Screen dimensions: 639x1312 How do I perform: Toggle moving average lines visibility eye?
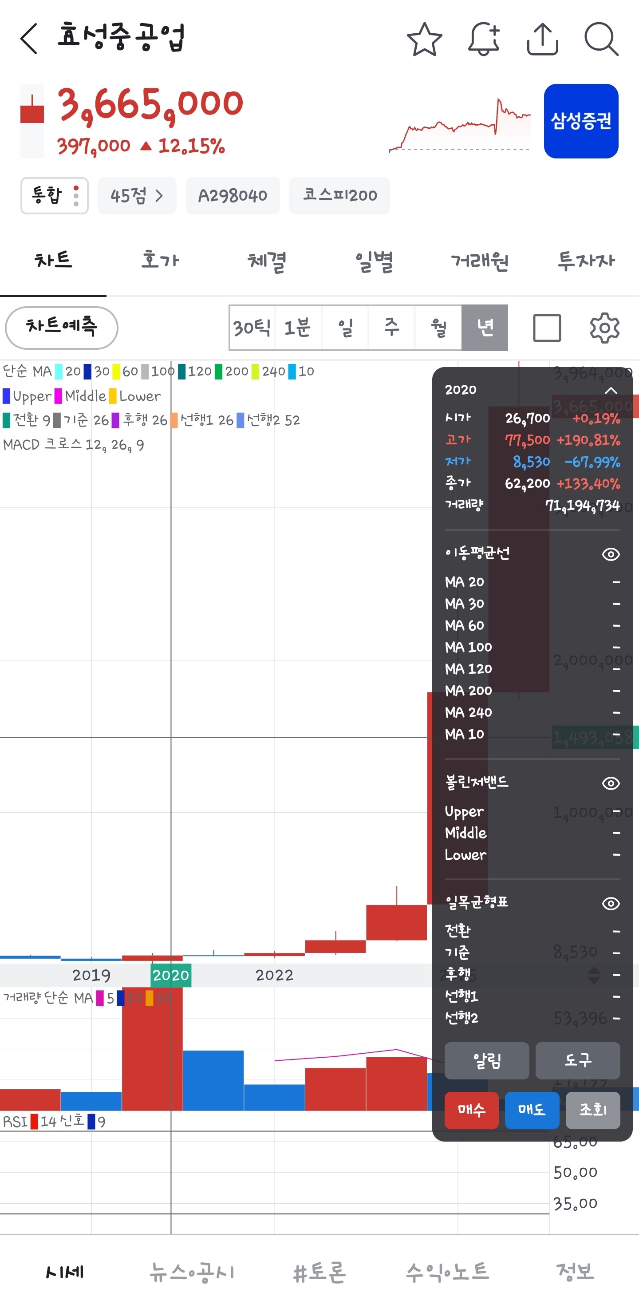pyautogui.click(x=611, y=554)
